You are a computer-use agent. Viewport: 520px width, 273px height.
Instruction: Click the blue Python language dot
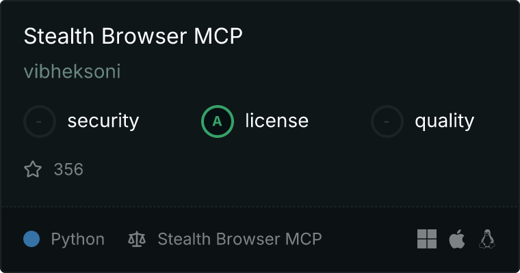coord(31,239)
